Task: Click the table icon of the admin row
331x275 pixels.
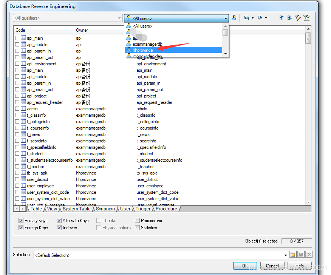Action: pyautogui.click(x=23, y=109)
